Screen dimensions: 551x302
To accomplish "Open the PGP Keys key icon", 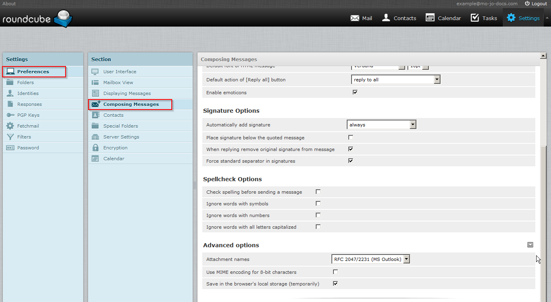I will (x=10, y=115).
